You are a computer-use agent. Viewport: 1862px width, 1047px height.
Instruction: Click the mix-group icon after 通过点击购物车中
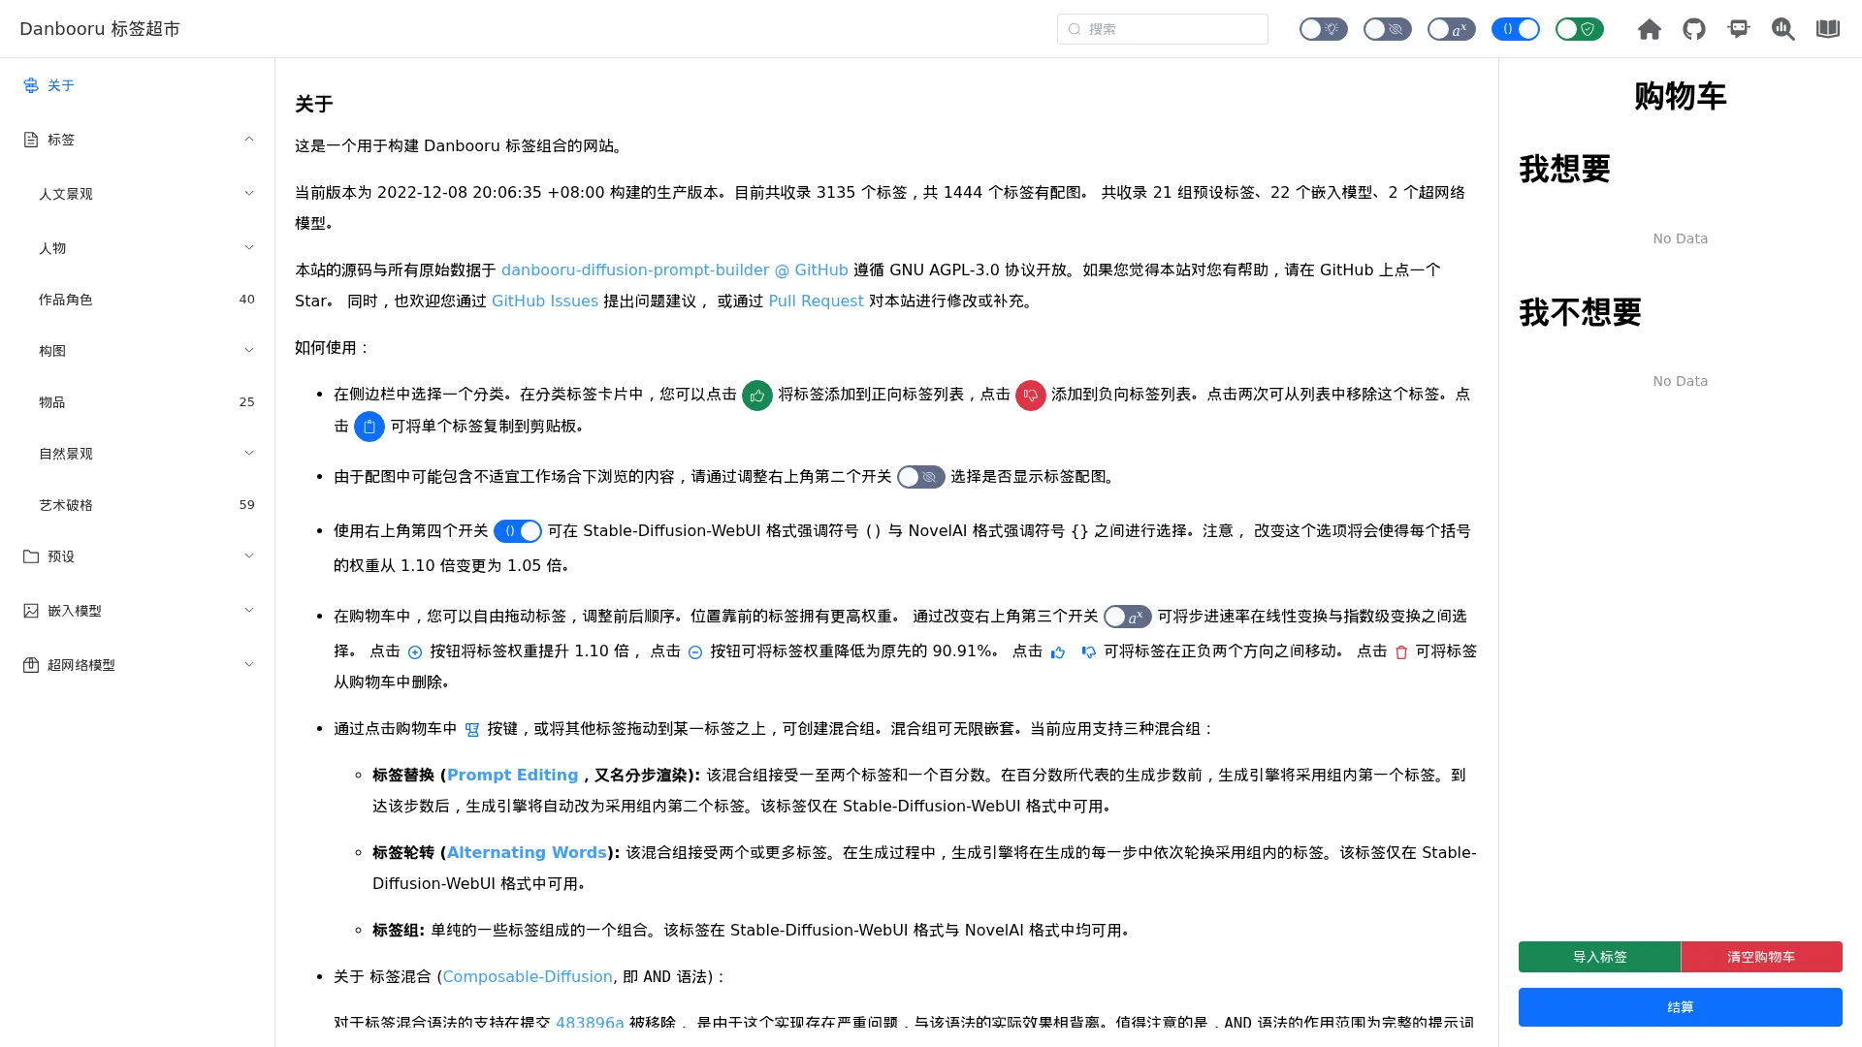[472, 730]
